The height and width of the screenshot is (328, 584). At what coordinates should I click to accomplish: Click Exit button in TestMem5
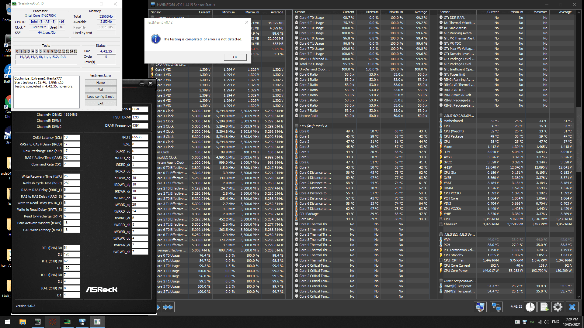(x=101, y=103)
